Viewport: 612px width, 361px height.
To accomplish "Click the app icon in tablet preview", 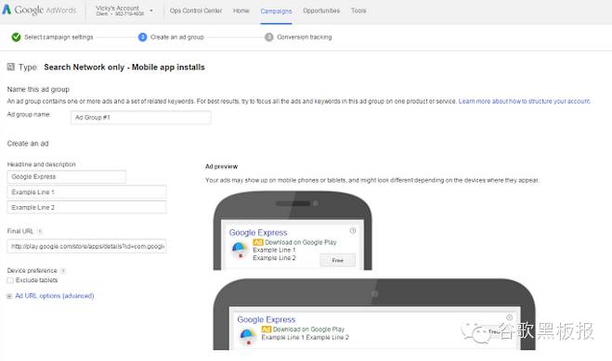I will (247, 337).
